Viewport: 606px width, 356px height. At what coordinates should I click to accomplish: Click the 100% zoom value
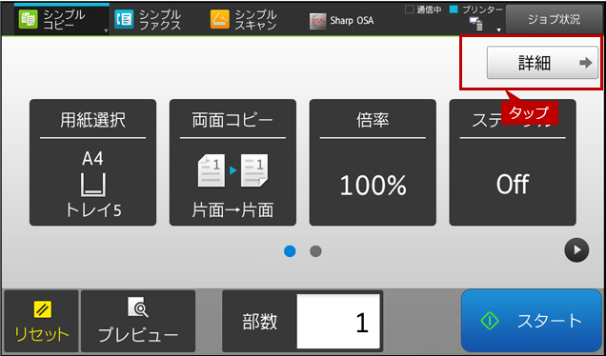coord(373,185)
